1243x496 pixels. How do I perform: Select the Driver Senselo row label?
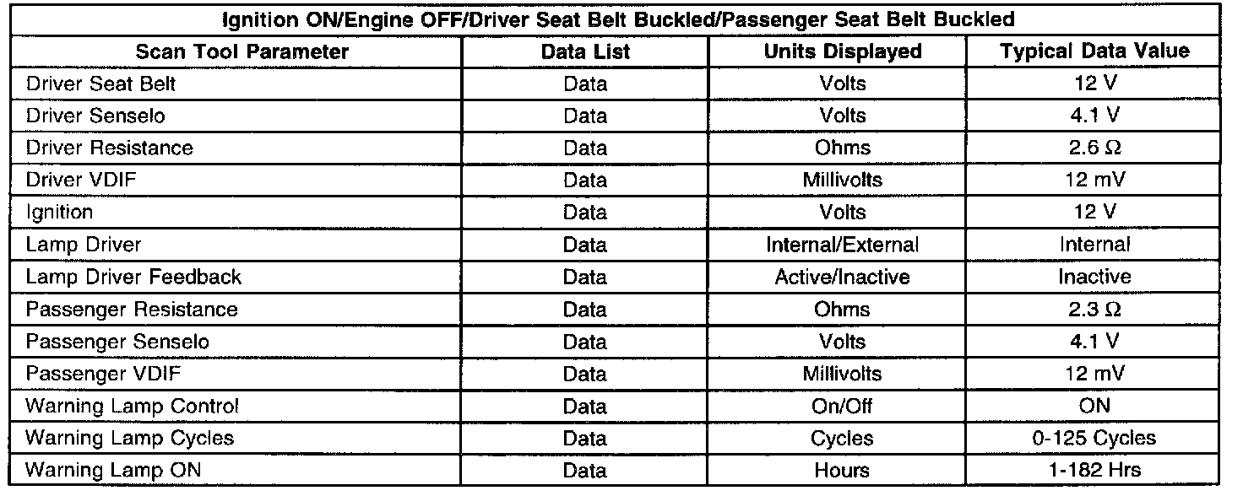coord(95,116)
